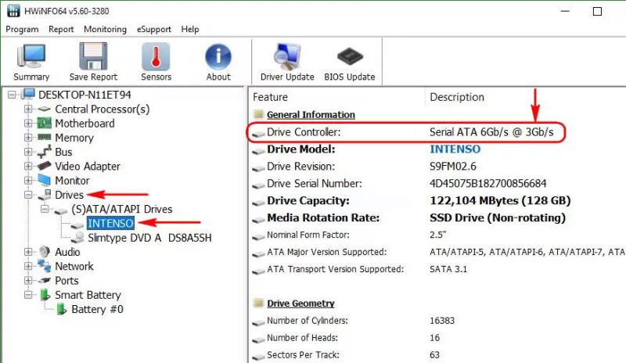Expand the Video Adapter tree node
This screenshot has width=626, height=363.
[x=28, y=166]
